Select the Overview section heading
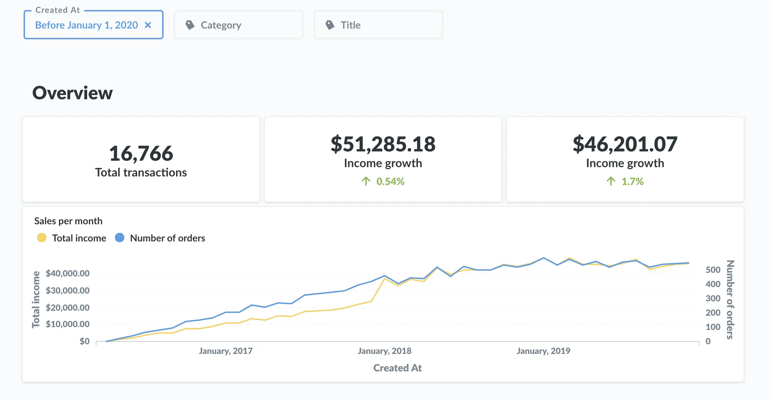 click(x=72, y=93)
